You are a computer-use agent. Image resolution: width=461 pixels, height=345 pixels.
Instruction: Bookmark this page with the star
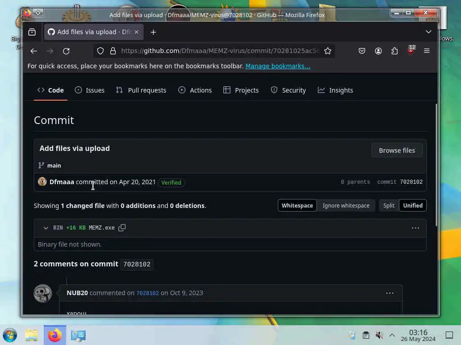(328, 51)
